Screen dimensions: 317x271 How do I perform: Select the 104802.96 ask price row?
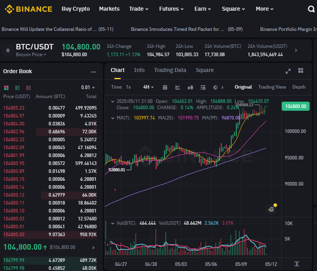[50, 132]
